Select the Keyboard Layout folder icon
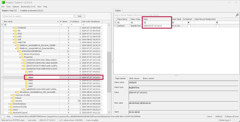The height and width of the screenshot is (122, 240). 11,113
